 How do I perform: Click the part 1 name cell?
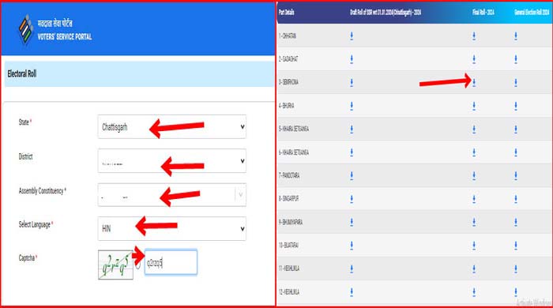point(288,36)
